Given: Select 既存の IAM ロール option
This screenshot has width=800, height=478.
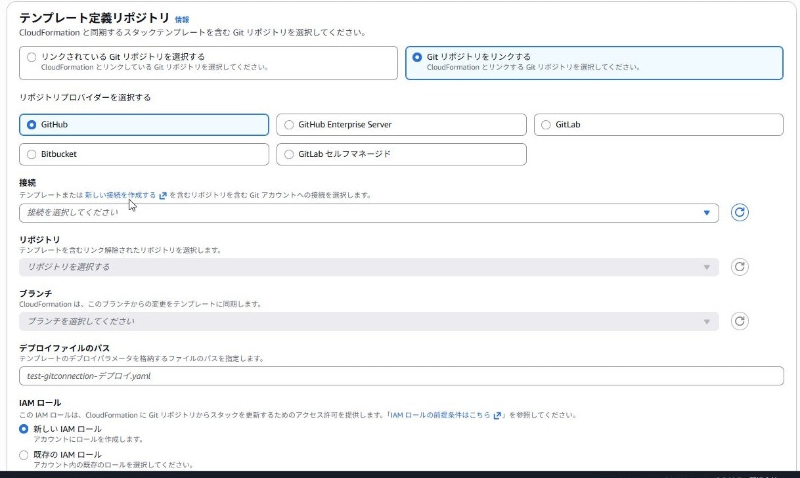Looking at the screenshot, I should (24, 454).
